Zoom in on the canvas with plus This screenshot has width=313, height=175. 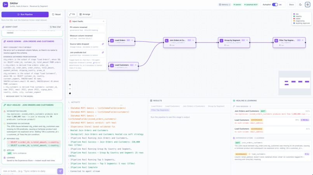(x=70, y=85)
